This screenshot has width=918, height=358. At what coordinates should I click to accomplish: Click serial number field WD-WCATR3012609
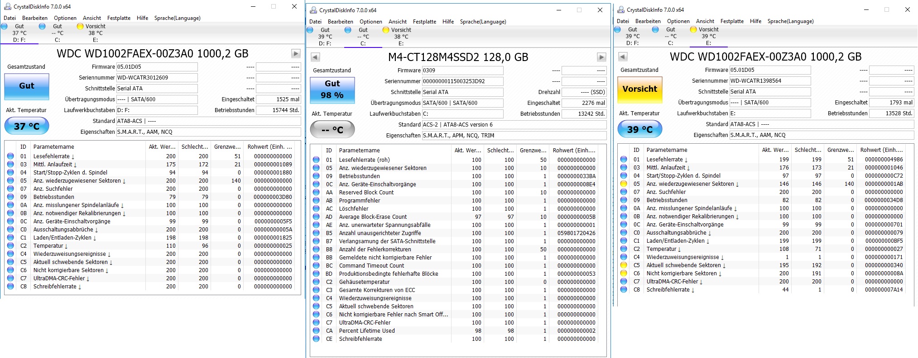point(157,78)
